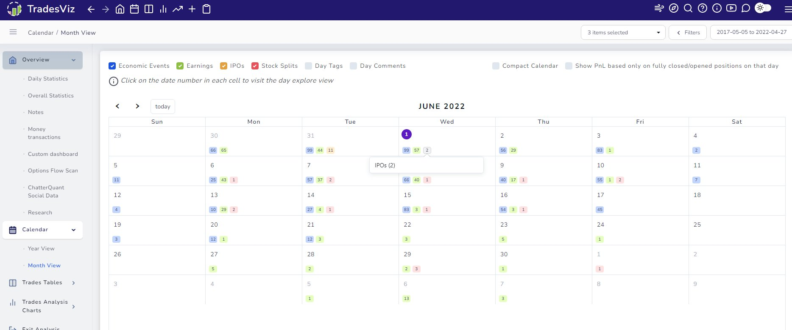Enable the Compact Calendar checkbox
792x330 pixels.
496,66
